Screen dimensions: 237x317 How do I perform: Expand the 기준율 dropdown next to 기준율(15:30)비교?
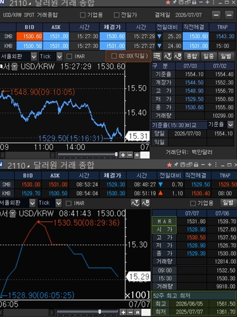230,125
